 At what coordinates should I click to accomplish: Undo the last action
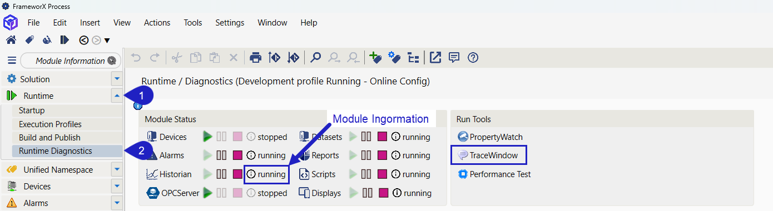tap(136, 57)
